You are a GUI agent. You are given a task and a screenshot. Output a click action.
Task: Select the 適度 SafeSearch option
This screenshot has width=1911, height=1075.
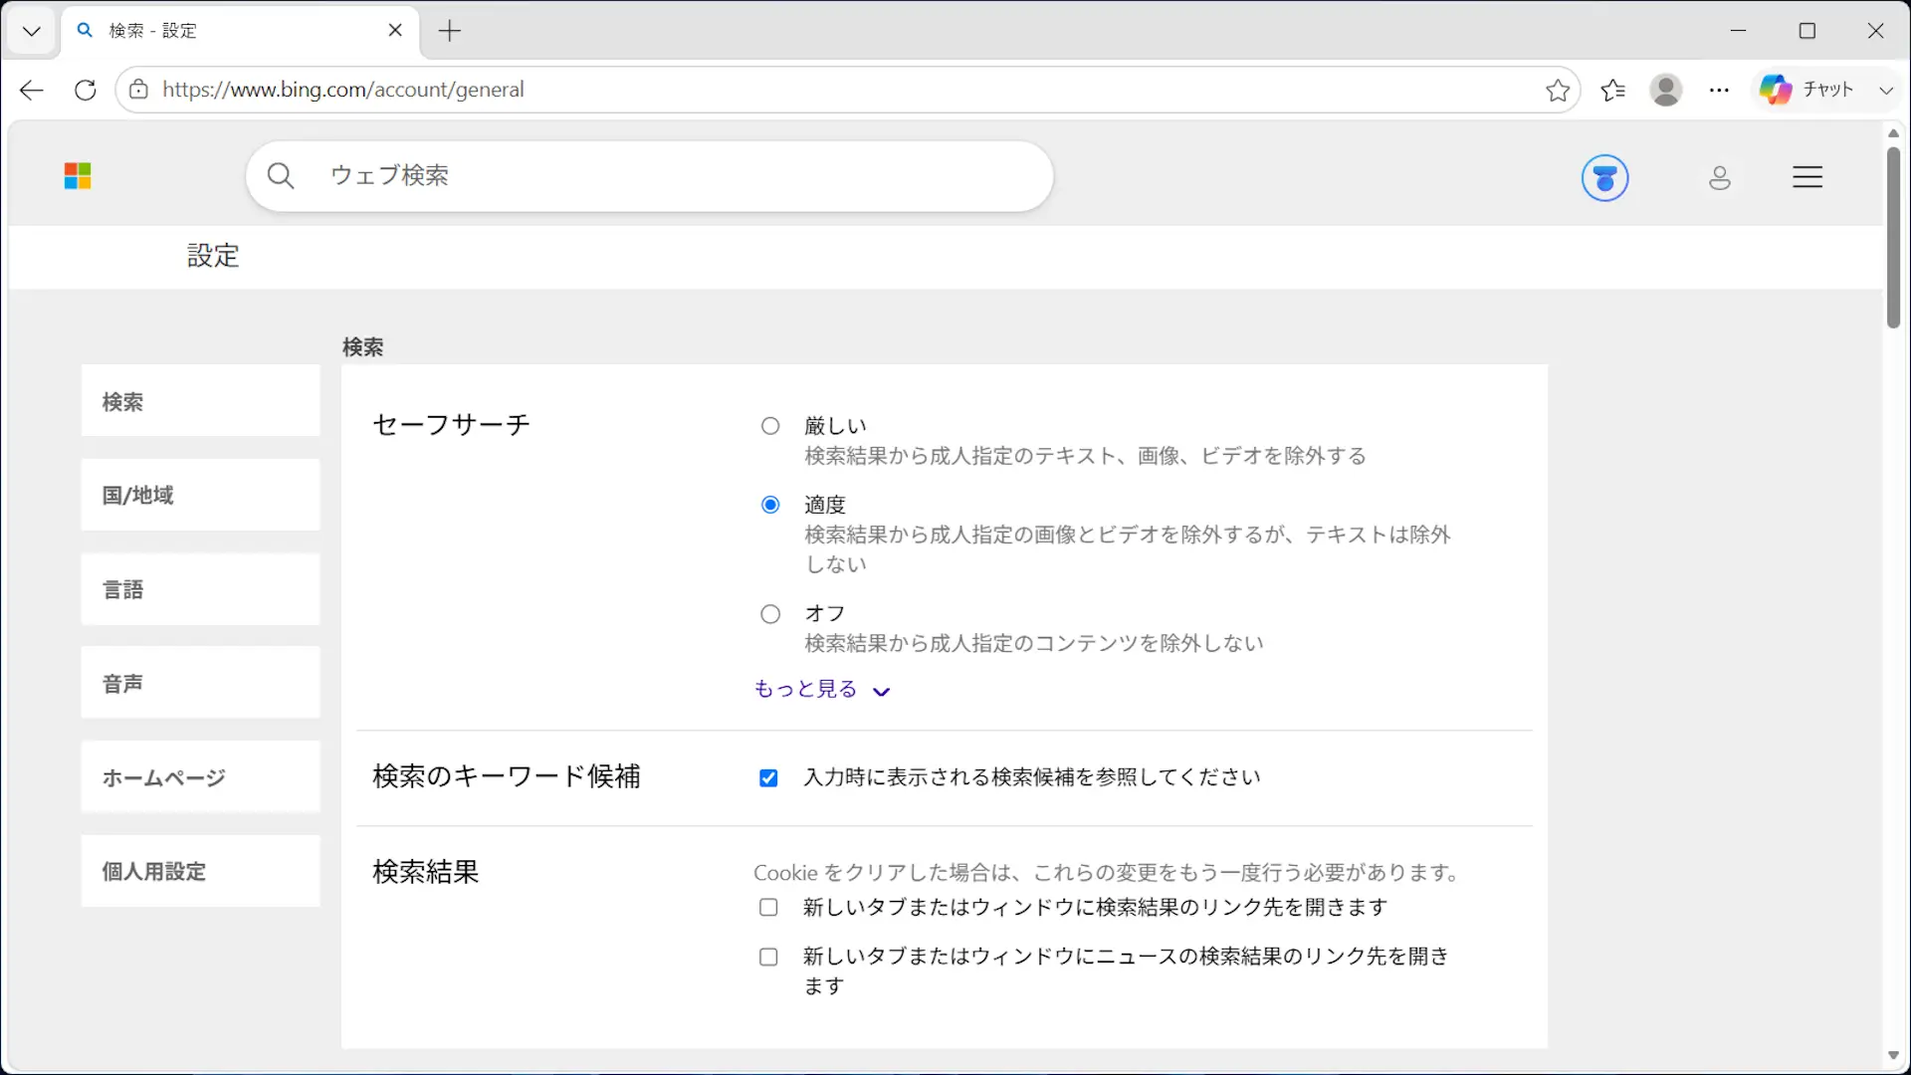tap(770, 505)
